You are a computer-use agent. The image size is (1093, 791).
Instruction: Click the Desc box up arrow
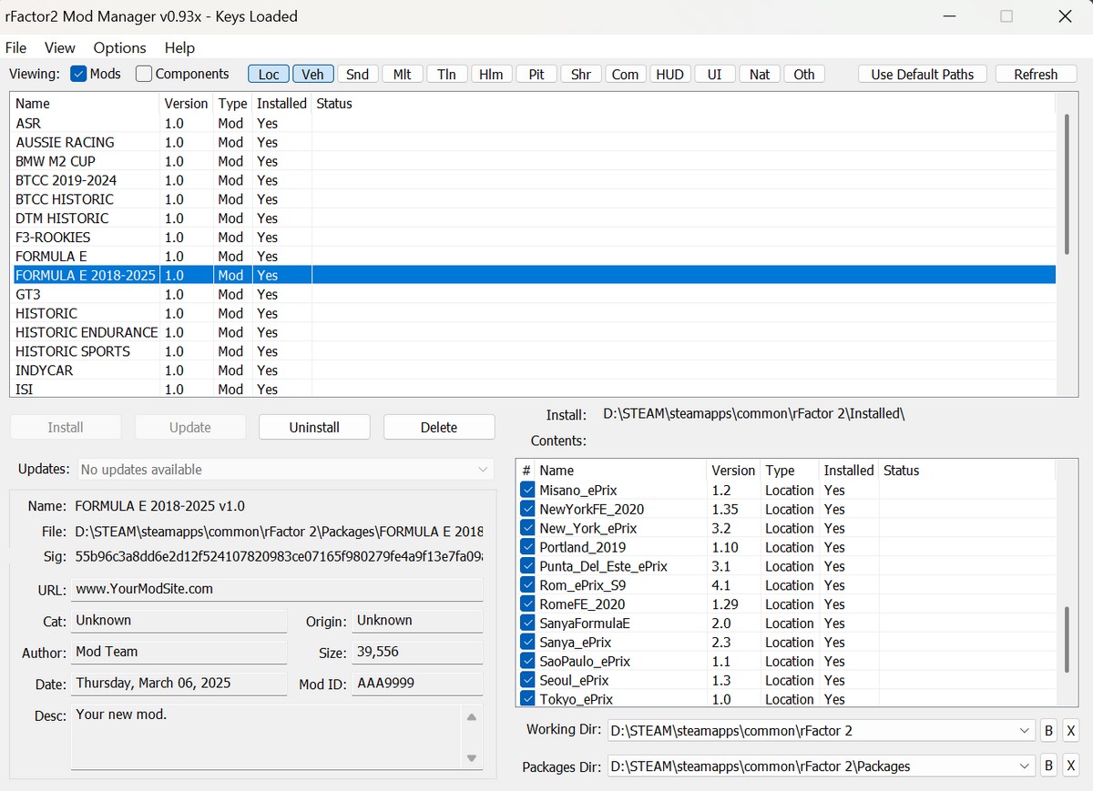point(472,717)
